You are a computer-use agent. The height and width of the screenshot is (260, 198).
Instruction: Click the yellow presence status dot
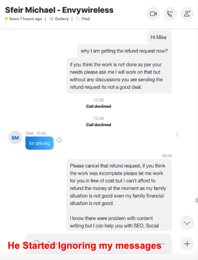[6, 18]
